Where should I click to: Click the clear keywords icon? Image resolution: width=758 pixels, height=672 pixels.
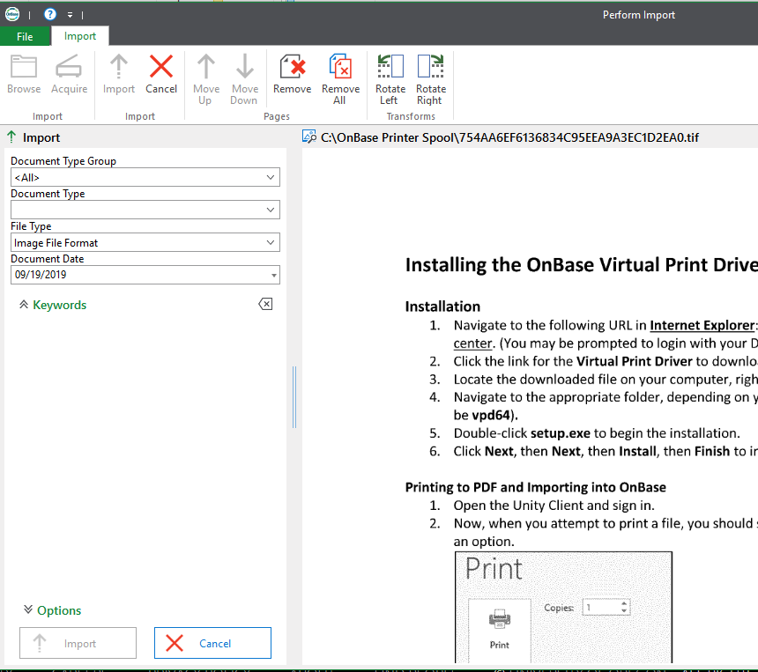coord(265,304)
